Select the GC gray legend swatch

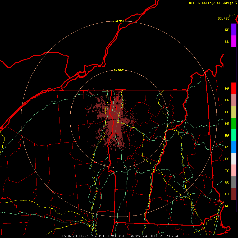pos(234,182)
